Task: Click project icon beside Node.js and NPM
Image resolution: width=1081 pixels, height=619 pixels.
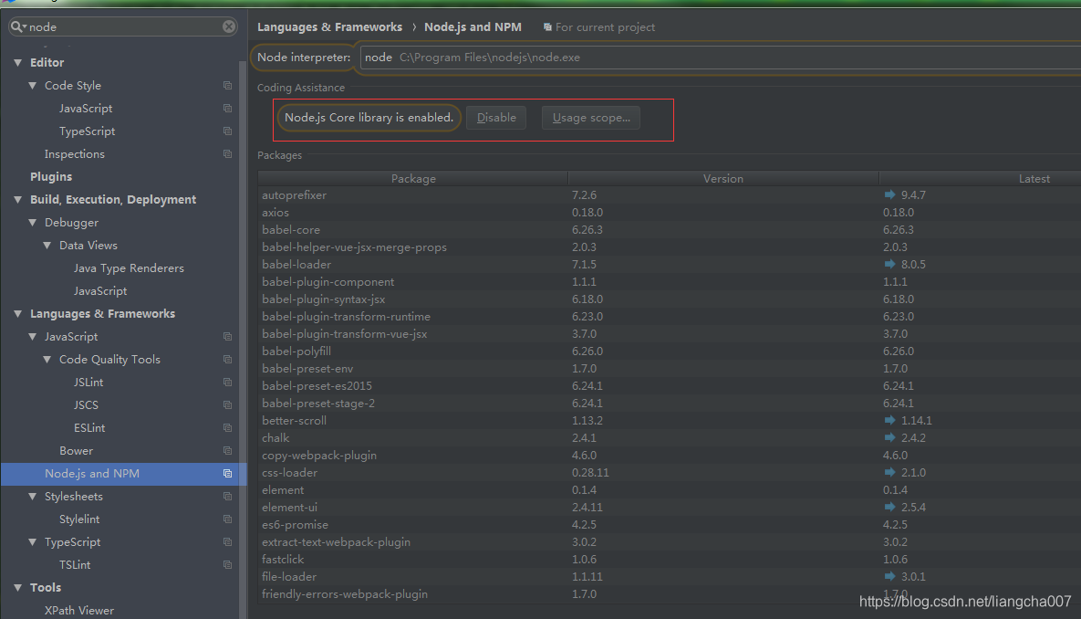Action: (x=227, y=474)
